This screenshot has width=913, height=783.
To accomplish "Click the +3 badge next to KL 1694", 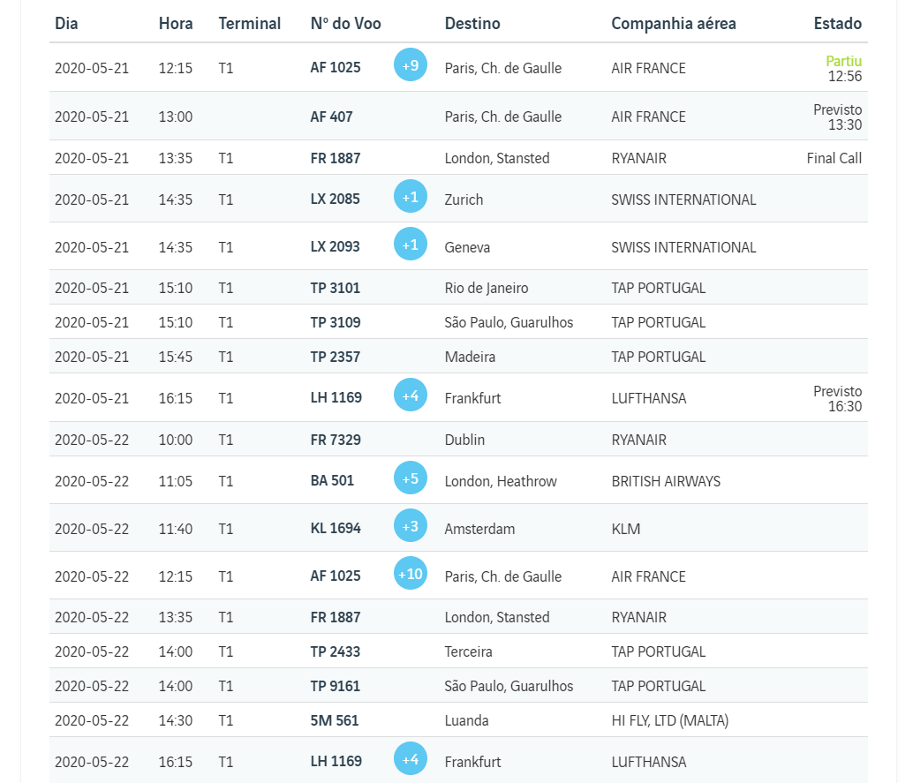I will [410, 526].
